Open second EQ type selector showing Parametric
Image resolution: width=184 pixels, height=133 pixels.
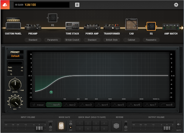pyautogui.click(x=151, y=40)
